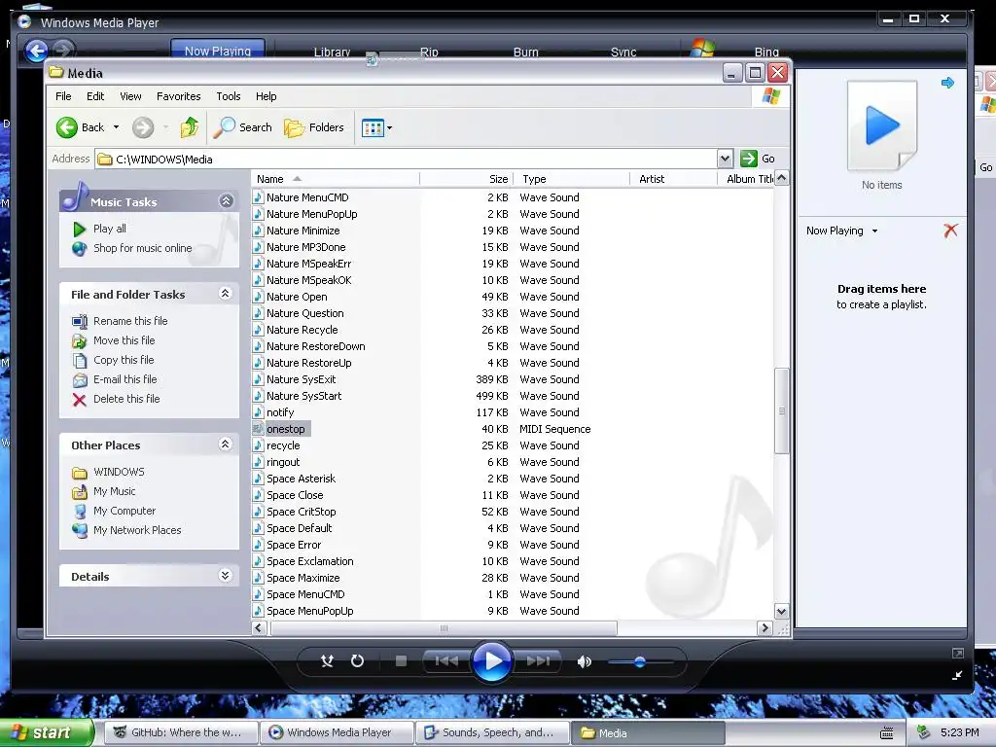Click the My Network Places icon
Image resolution: width=996 pixels, height=747 pixels.
point(80,530)
